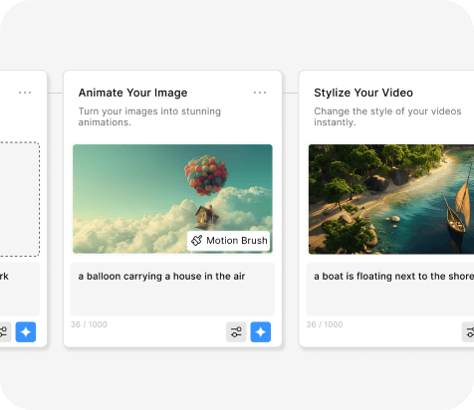Click the dashed upload drop area

tap(20, 199)
